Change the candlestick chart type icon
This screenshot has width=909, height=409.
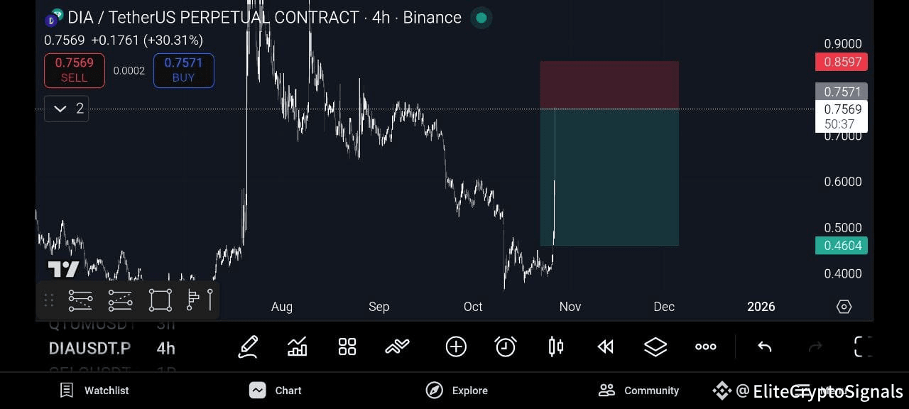click(556, 347)
